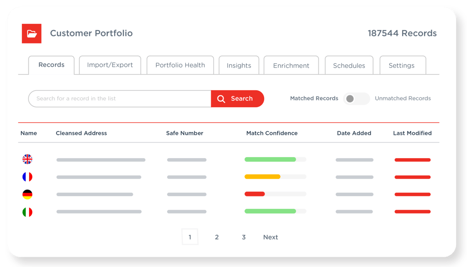This screenshot has width=467, height=267.
Task: Switch to the Import/Export tab
Action: (x=110, y=65)
